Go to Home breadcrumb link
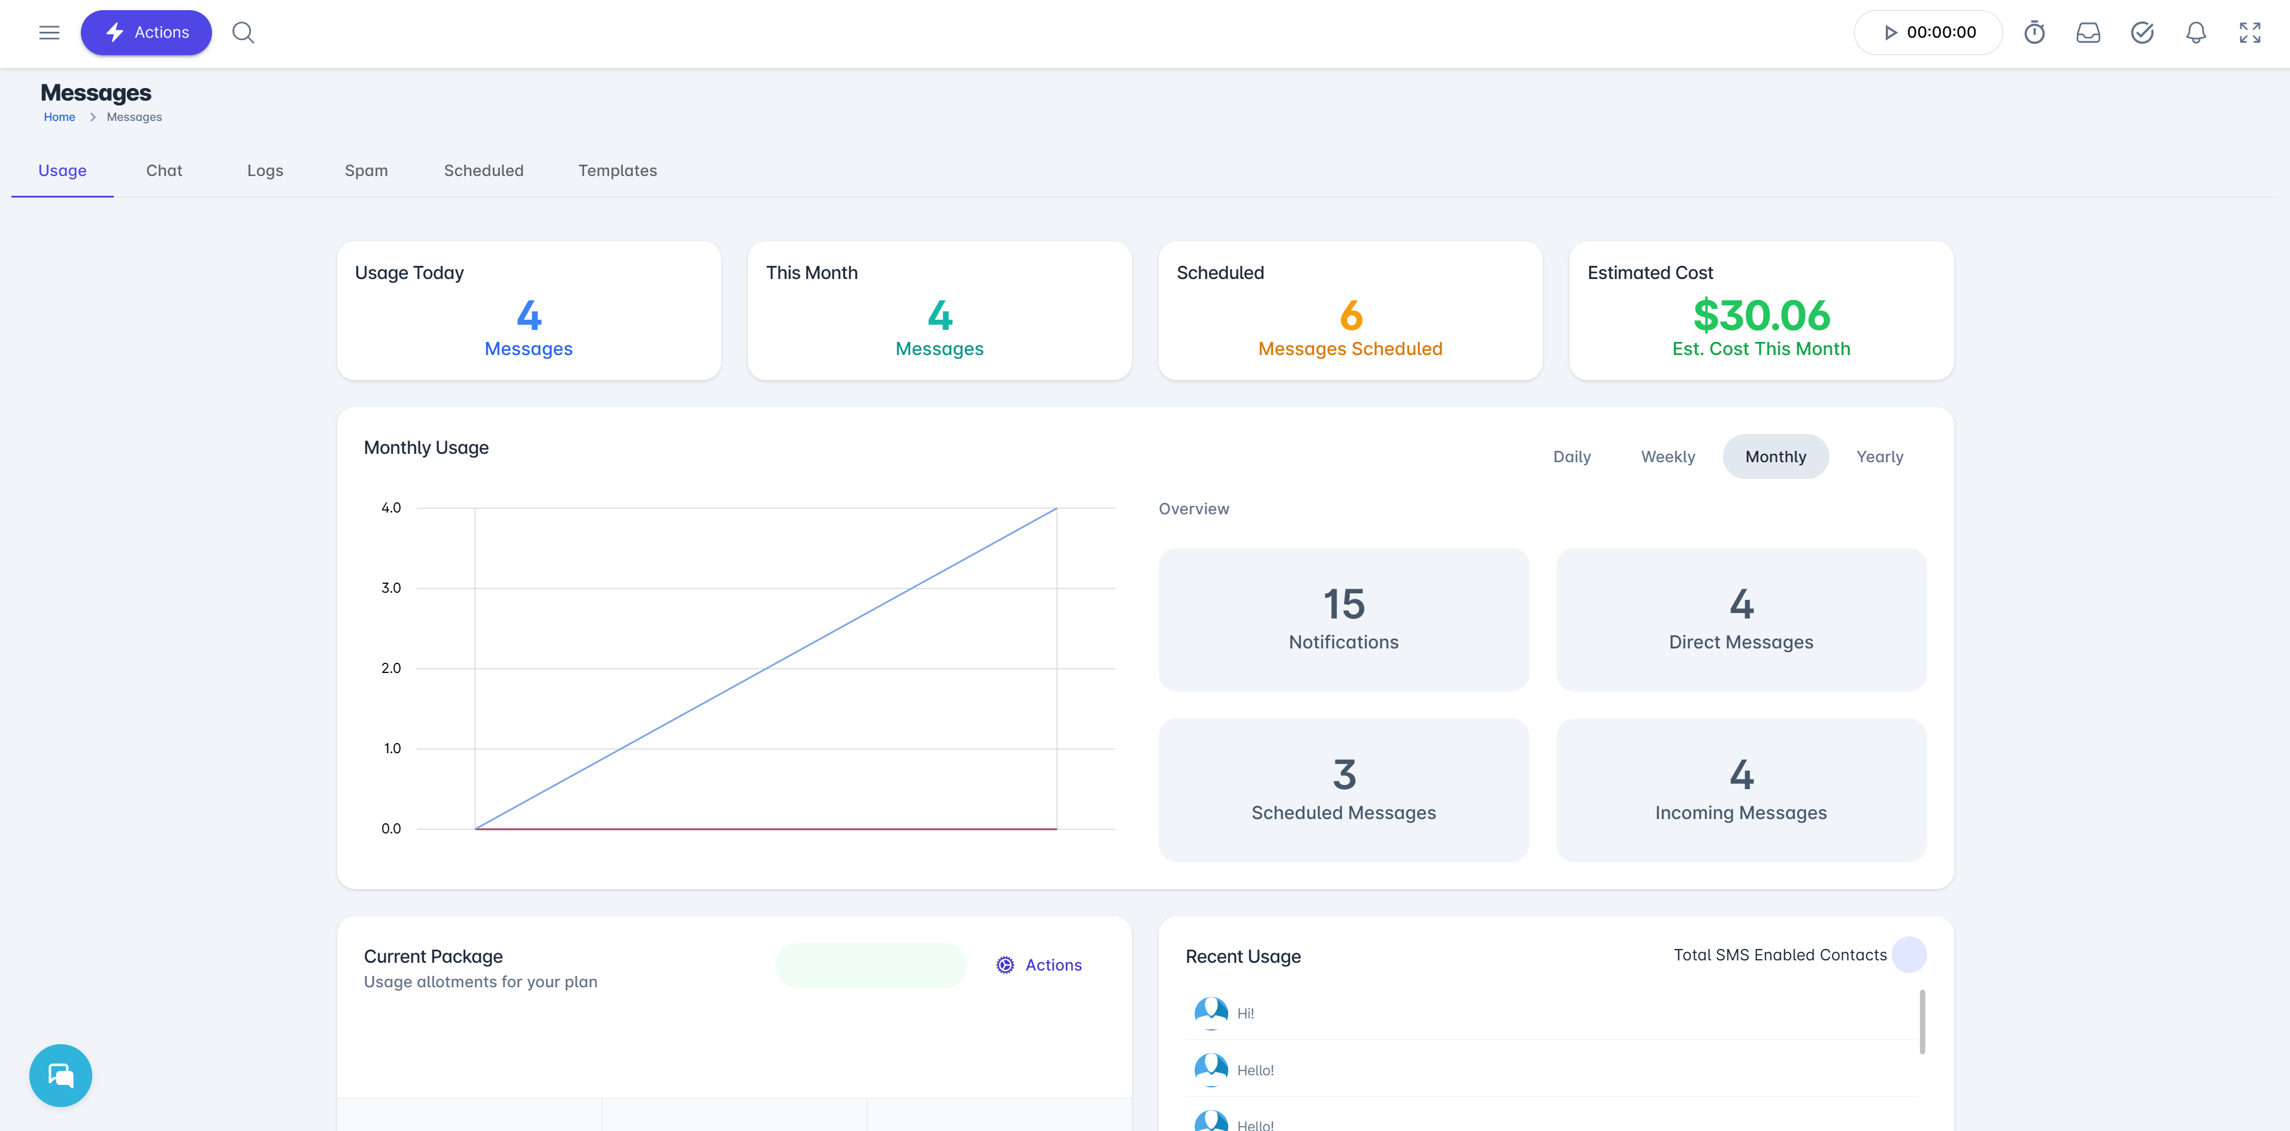Screen dimensions: 2290x1131 [x=59, y=117]
